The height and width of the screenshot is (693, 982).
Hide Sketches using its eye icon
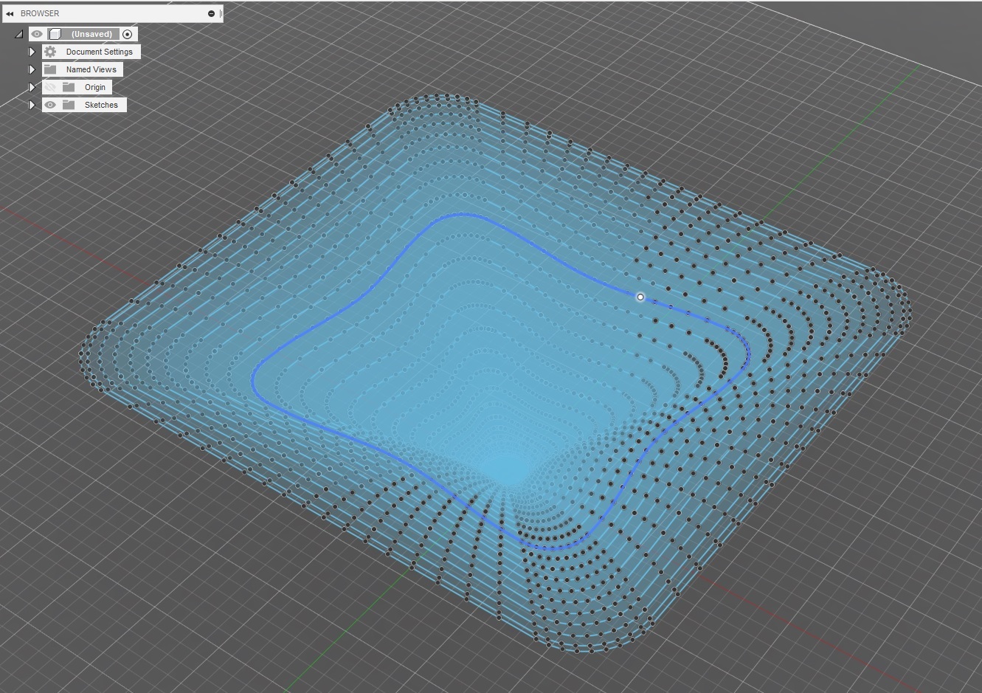click(50, 105)
